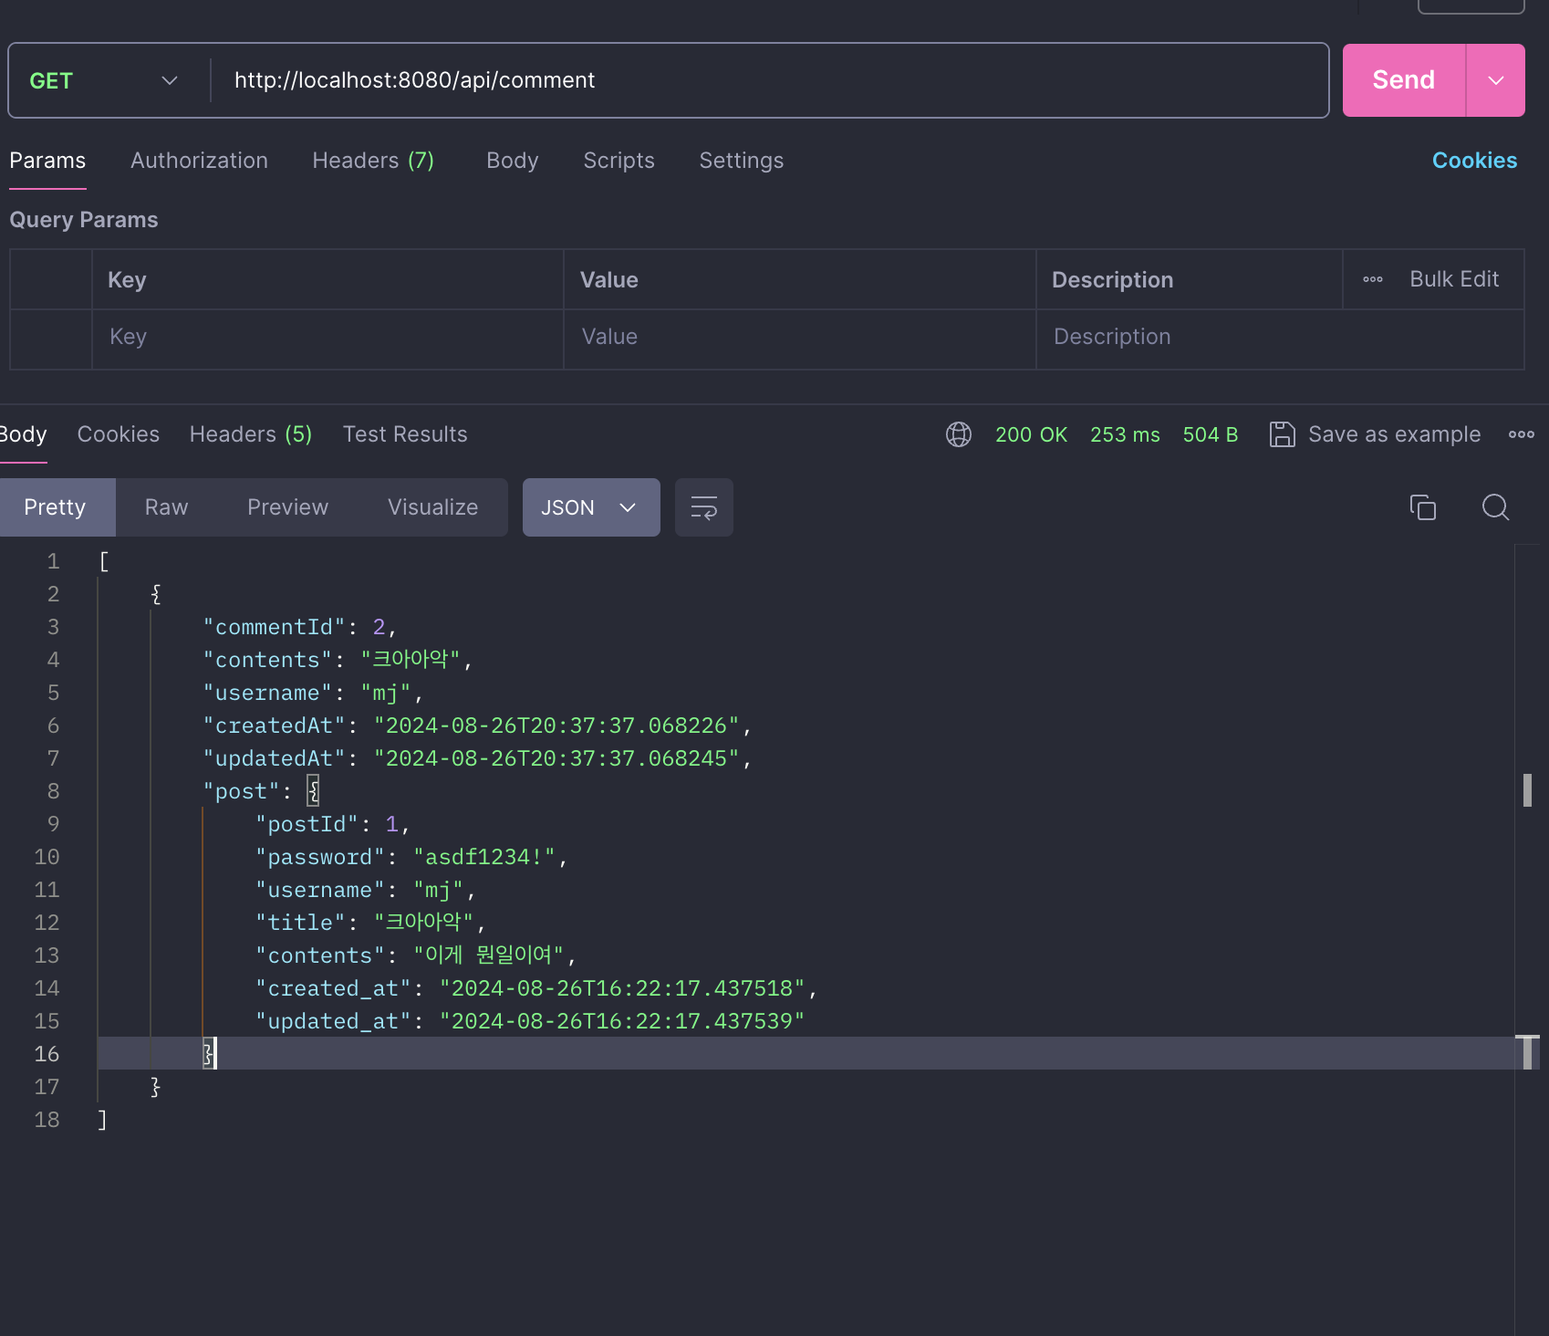Expand the Send options arrow
Image resolution: width=1549 pixels, height=1336 pixels.
[x=1496, y=80]
